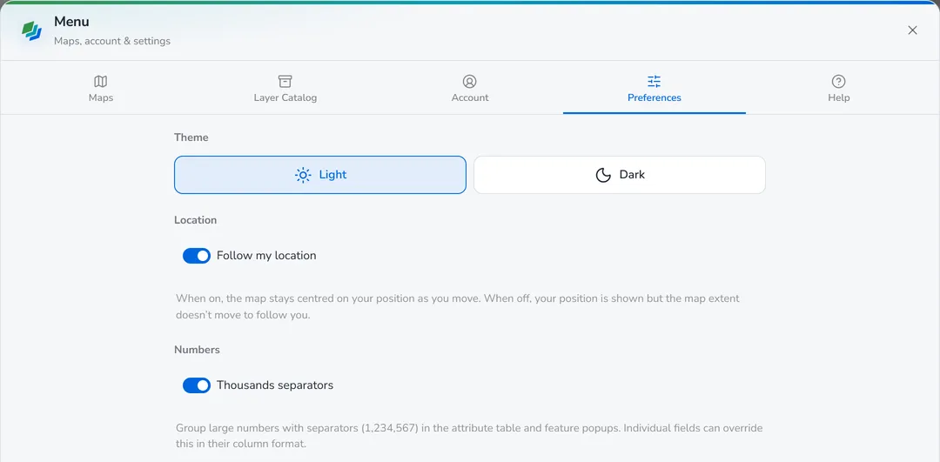The image size is (940, 462).
Task: Click the Help question mark icon
Action: [839, 81]
